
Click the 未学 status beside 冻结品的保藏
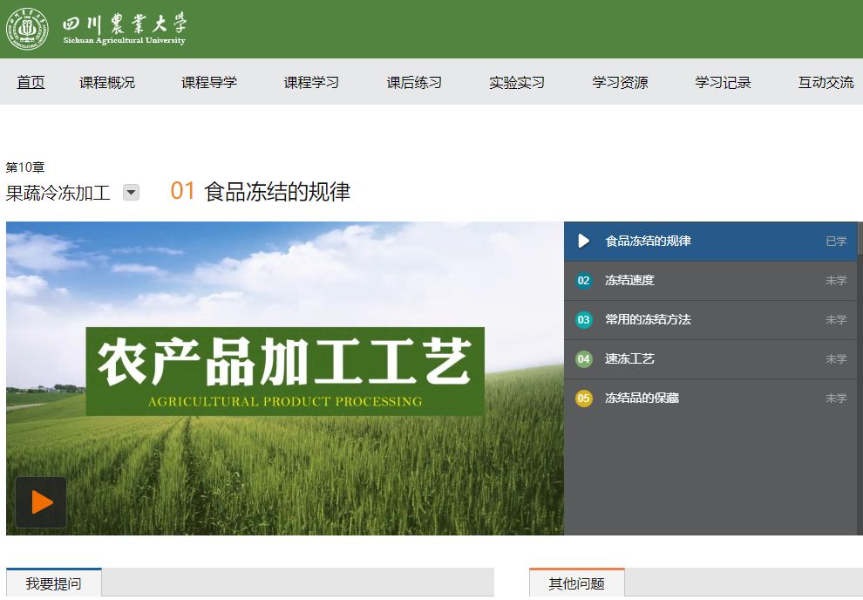click(836, 398)
